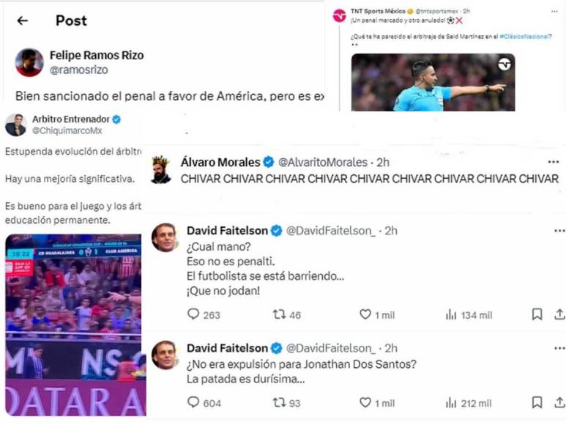This screenshot has height=425, width=566.
Task: Open the #ClásicoNacional hashtag link
Action: [525, 36]
